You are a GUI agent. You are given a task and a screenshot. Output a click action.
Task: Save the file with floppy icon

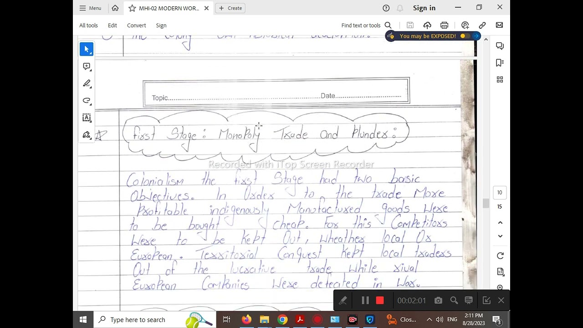[410, 26]
